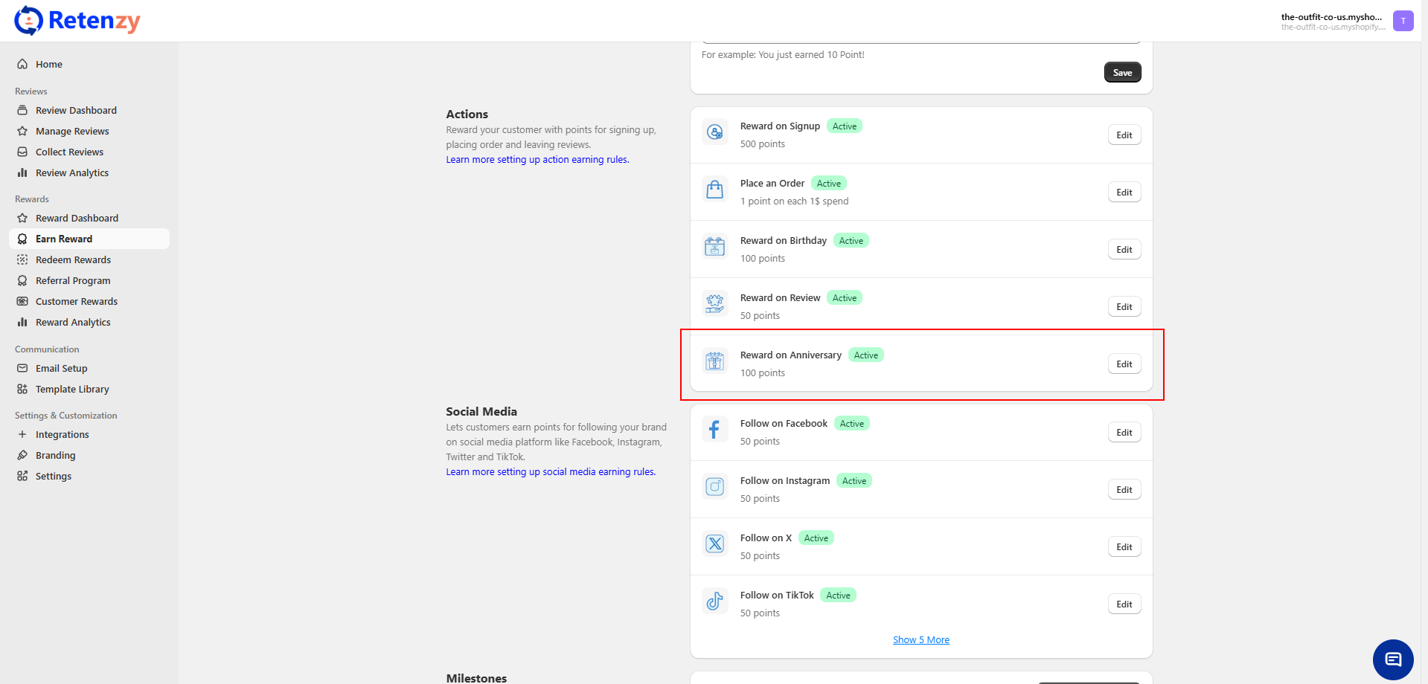Click the Place an Order bag icon
The height and width of the screenshot is (684, 1428).
click(x=714, y=190)
